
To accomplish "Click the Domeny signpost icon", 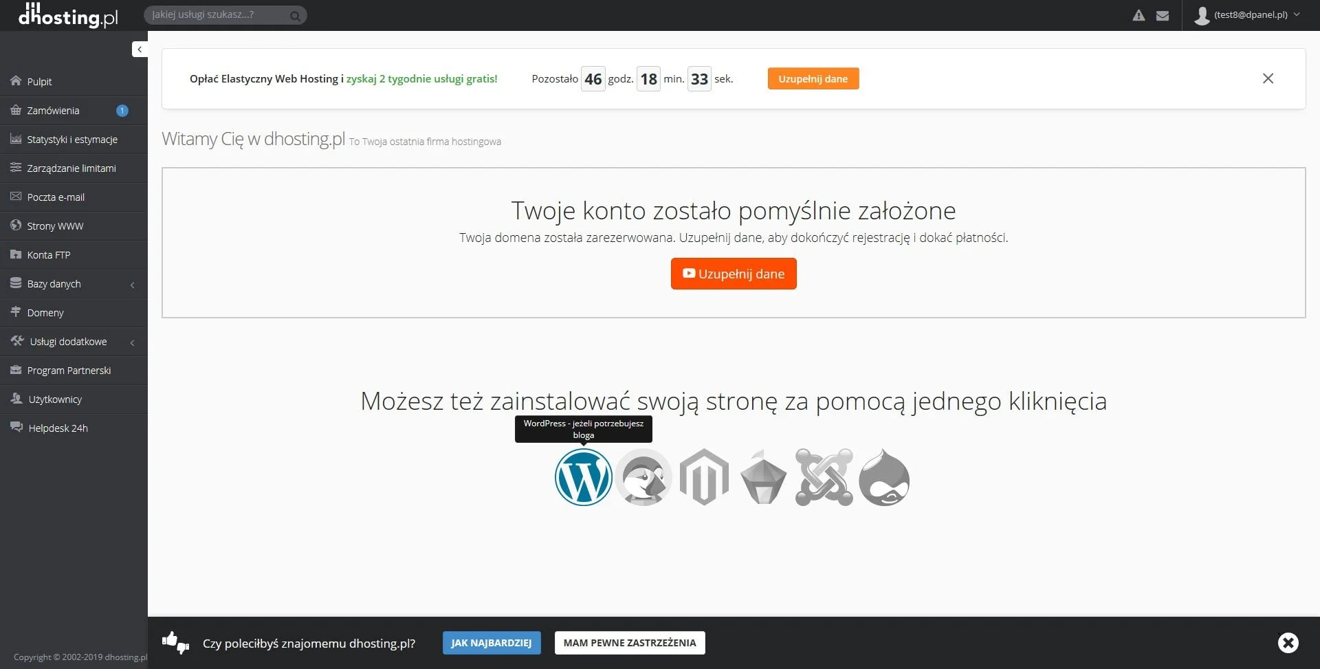I will pyautogui.click(x=16, y=311).
